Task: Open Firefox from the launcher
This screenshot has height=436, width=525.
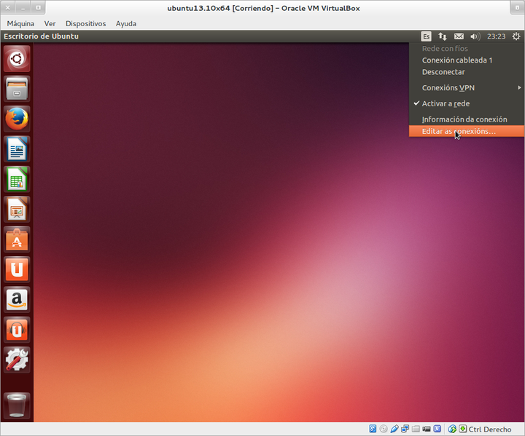Action: point(17,119)
